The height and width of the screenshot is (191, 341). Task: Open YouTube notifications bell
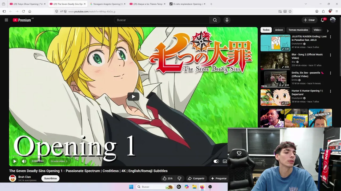point(323,20)
